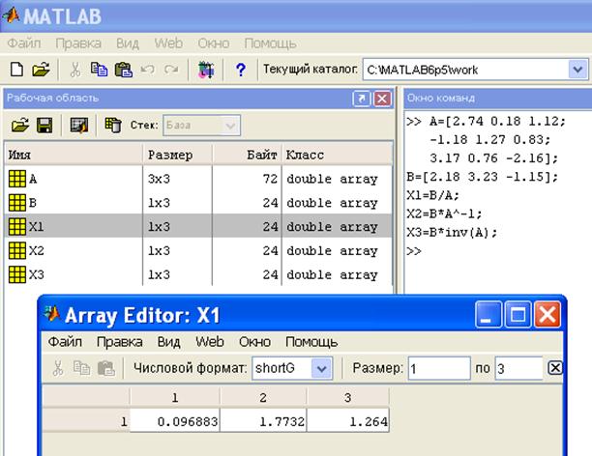Select the X1 variable row in workspace
Screen dimensions: 592x456
pos(198,226)
